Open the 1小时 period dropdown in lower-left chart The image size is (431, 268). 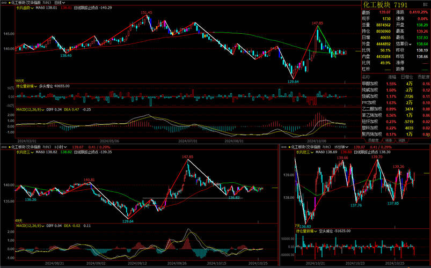(61, 146)
